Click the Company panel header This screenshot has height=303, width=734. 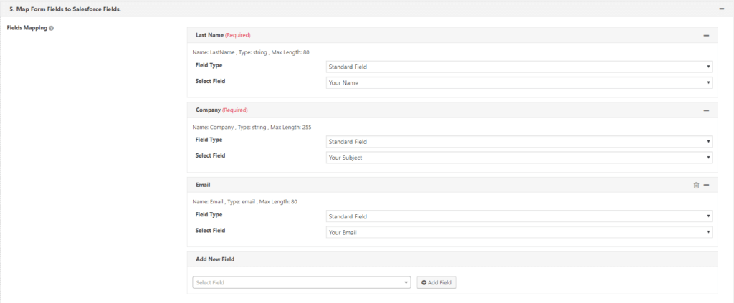(452, 110)
